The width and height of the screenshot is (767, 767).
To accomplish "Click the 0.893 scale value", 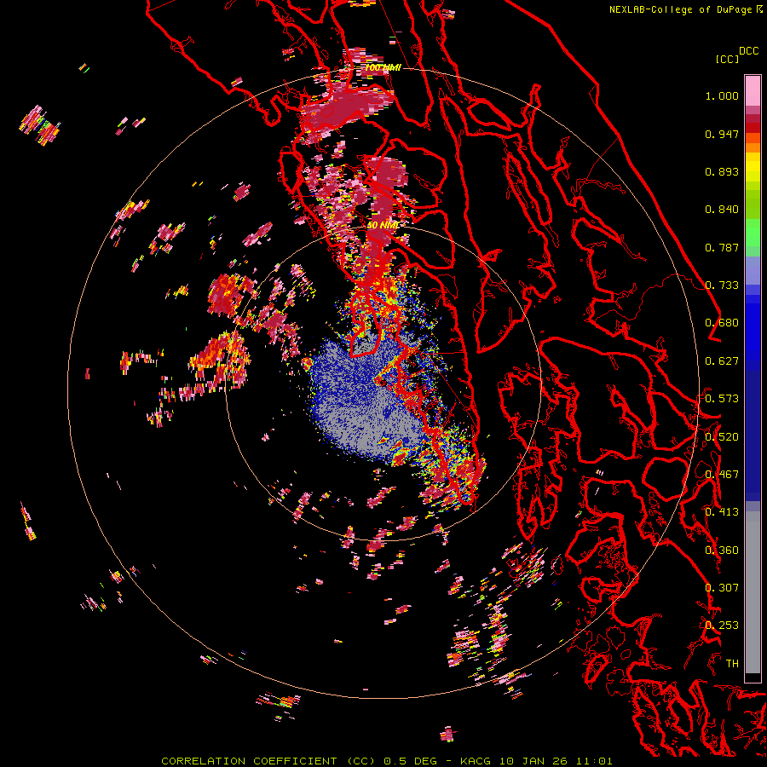I will pos(722,171).
